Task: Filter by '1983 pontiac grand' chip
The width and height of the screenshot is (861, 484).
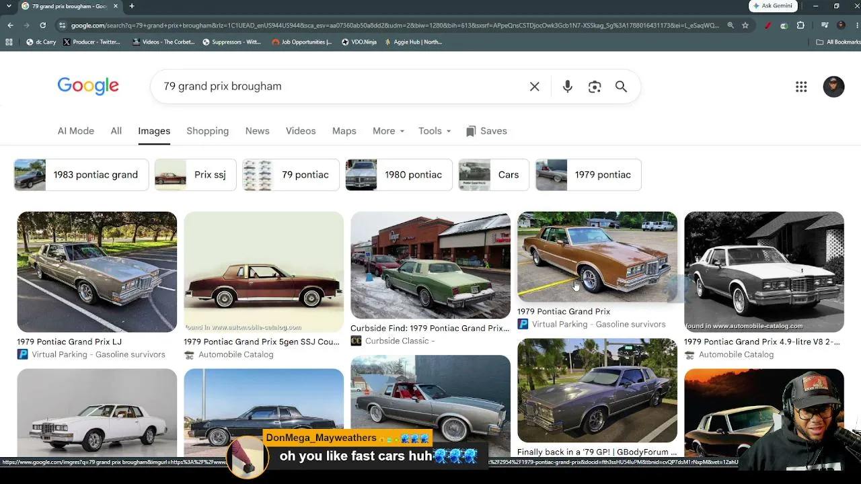Action: [81, 175]
